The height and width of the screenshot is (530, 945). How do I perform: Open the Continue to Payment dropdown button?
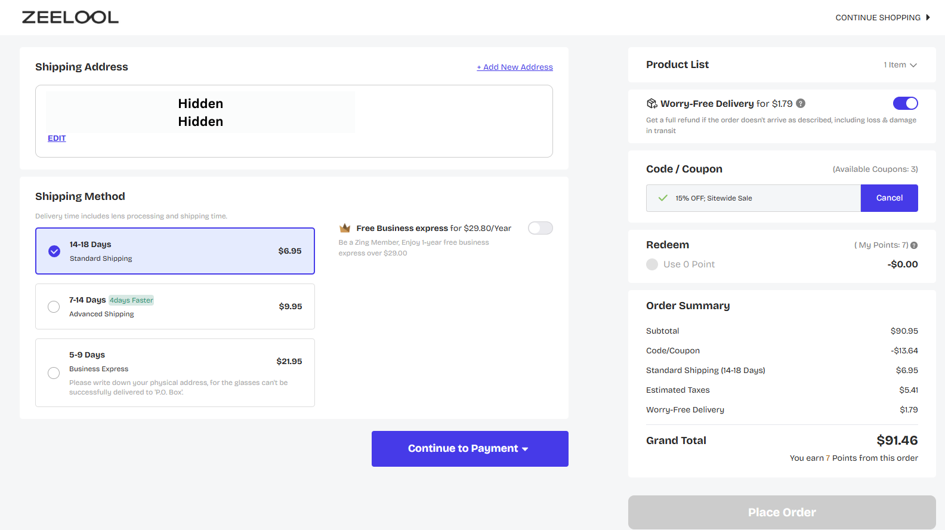click(x=470, y=449)
